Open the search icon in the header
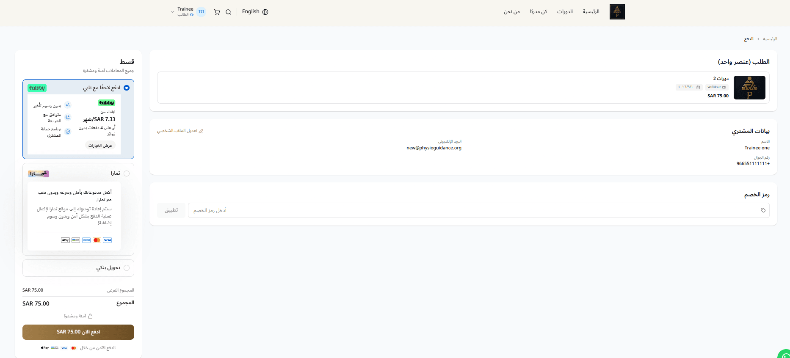 pos(229,12)
